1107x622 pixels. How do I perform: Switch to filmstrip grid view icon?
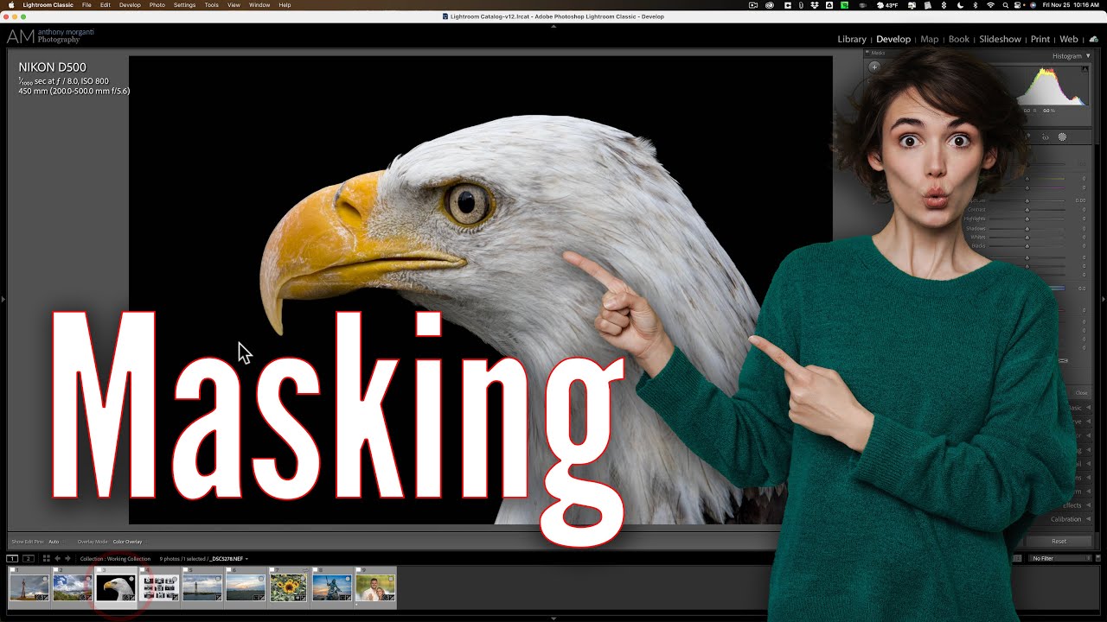[x=46, y=559]
